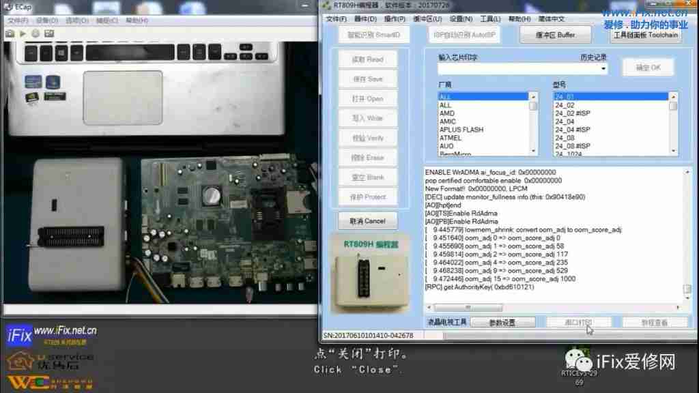Click the 参数设置 button
This screenshot has width=699, height=393.
pos(502,322)
